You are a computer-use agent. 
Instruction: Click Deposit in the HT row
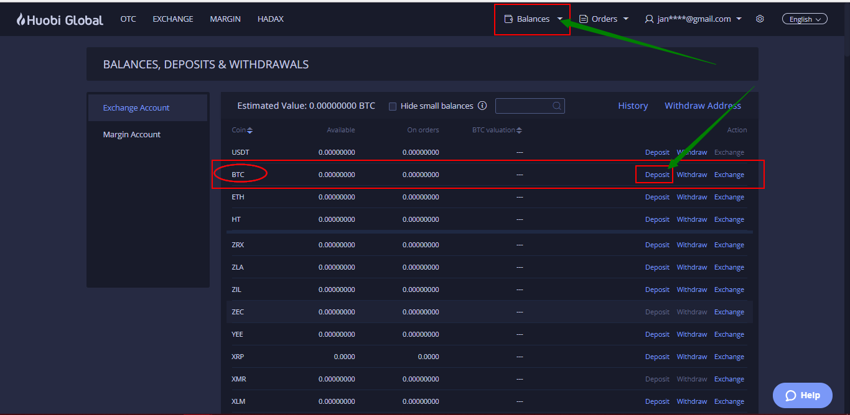[x=657, y=219]
